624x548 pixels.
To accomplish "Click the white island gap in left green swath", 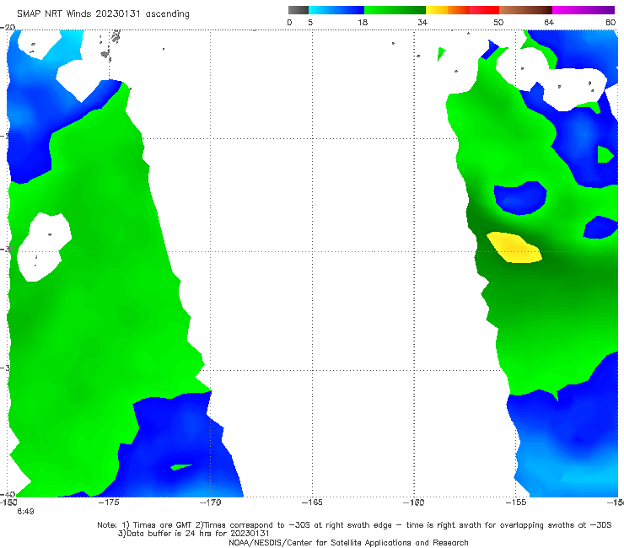I will (x=43, y=247).
